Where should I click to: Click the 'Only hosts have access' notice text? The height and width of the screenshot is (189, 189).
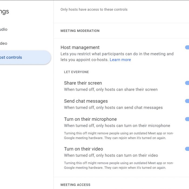[x=94, y=9]
